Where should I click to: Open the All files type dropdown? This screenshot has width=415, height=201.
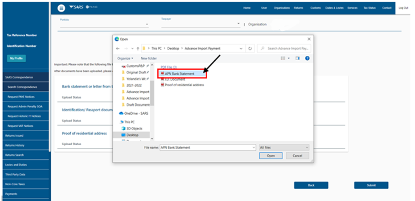pyautogui.click(x=284, y=147)
